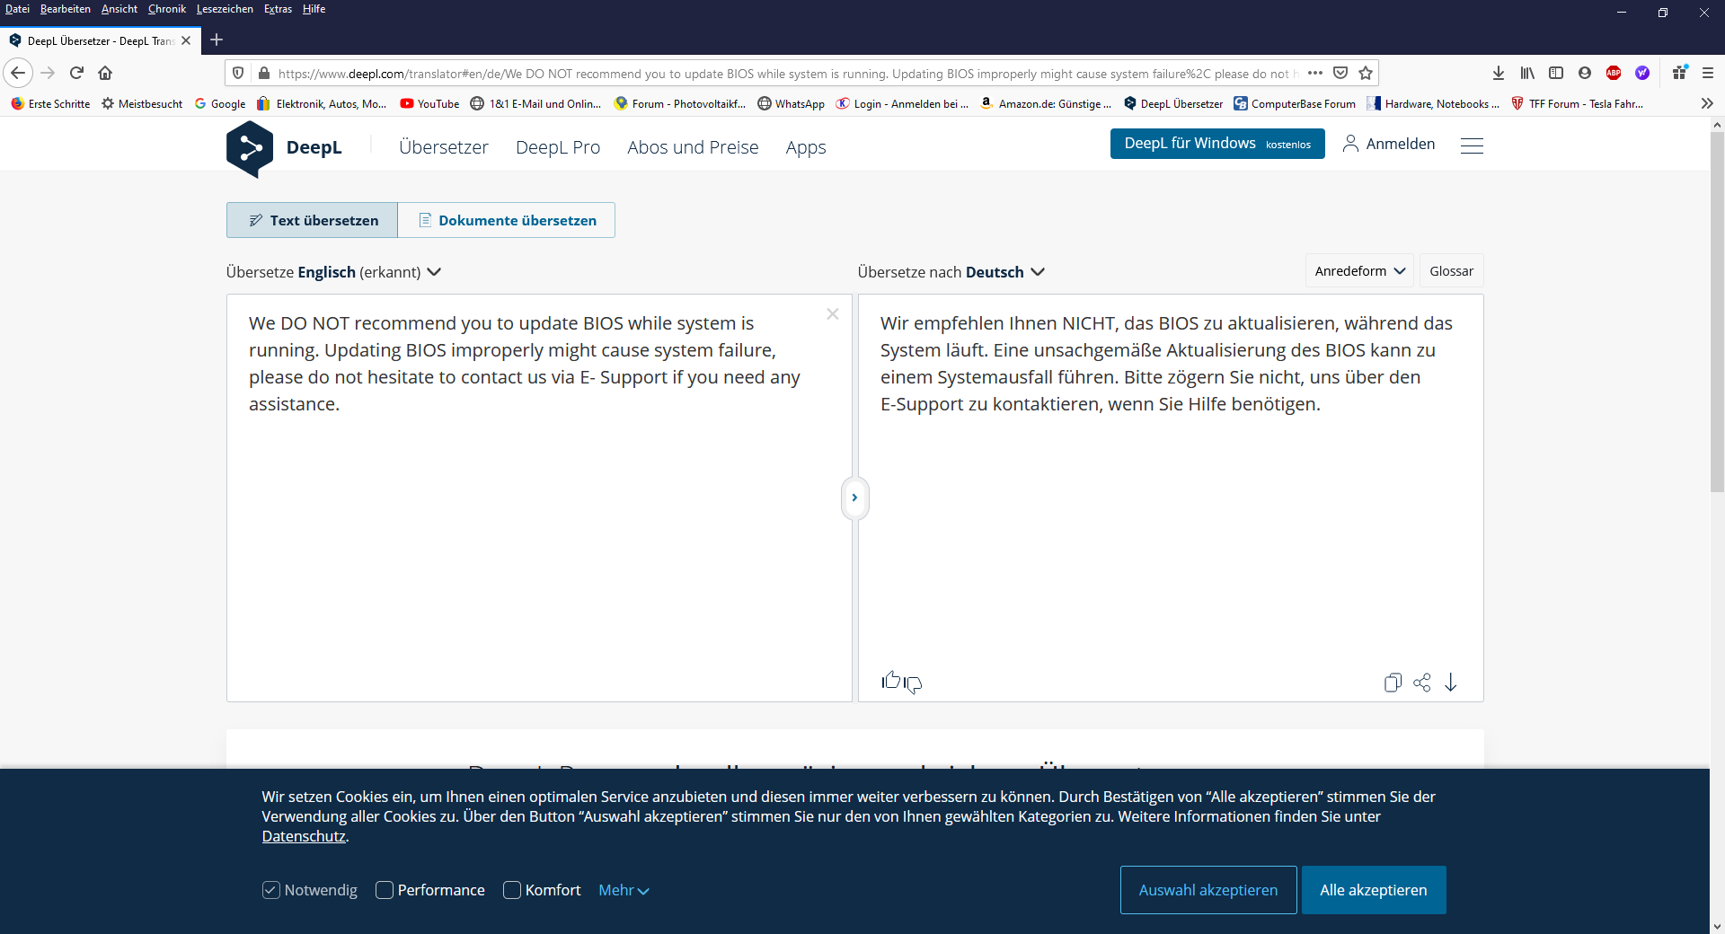1725x934 pixels.
Task: Save page to Pocket icon
Action: [1340, 73]
